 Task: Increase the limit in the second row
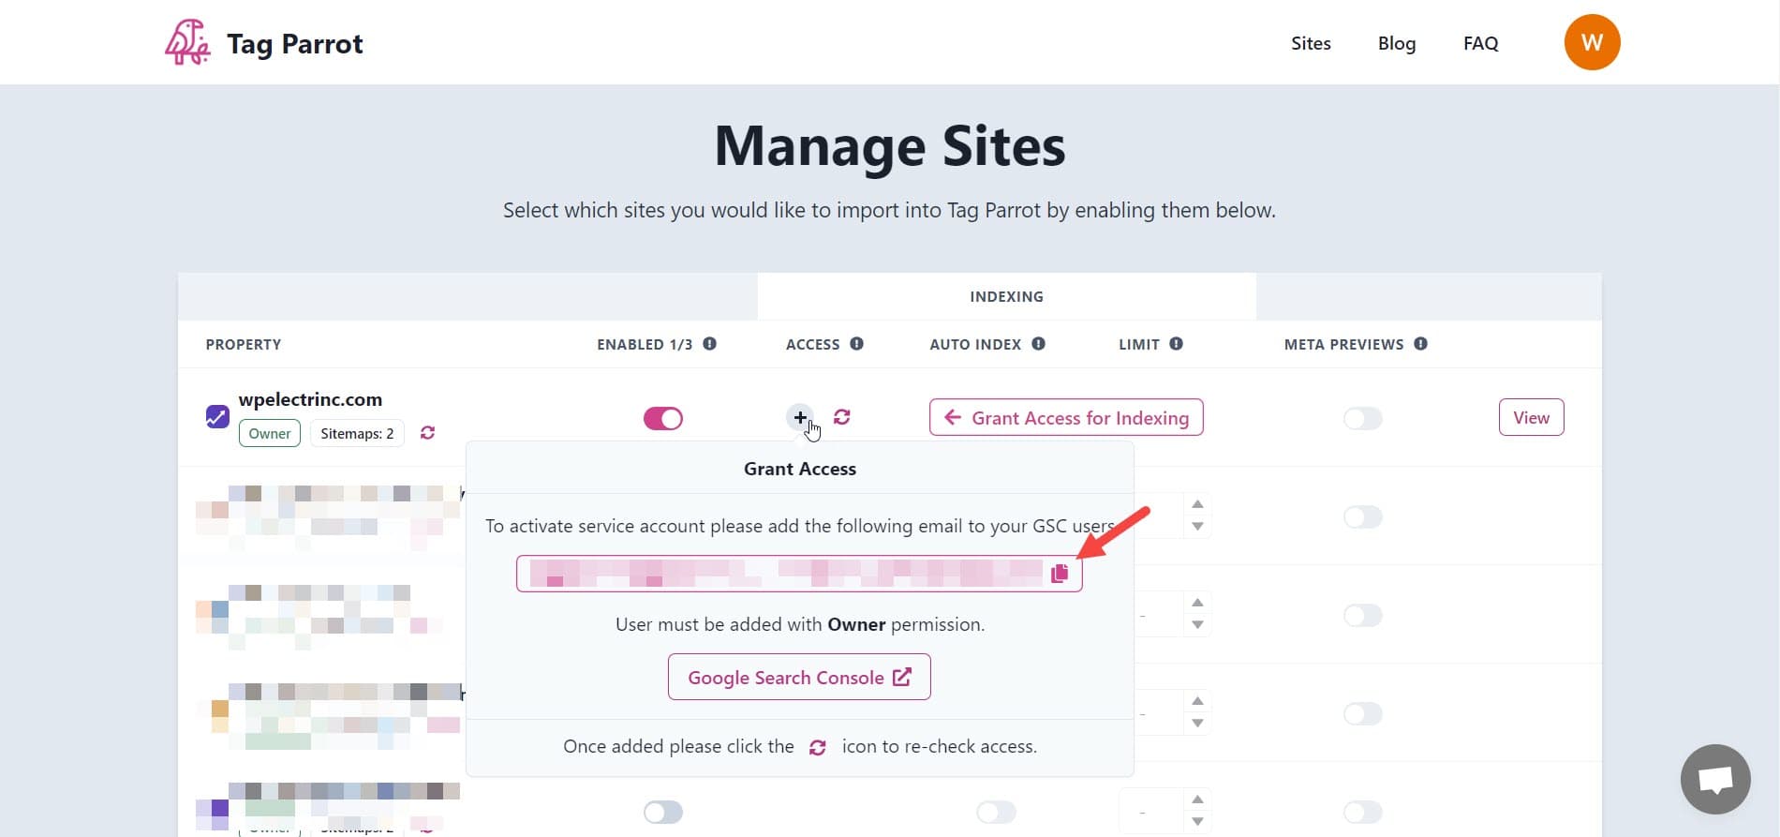[x=1197, y=504]
